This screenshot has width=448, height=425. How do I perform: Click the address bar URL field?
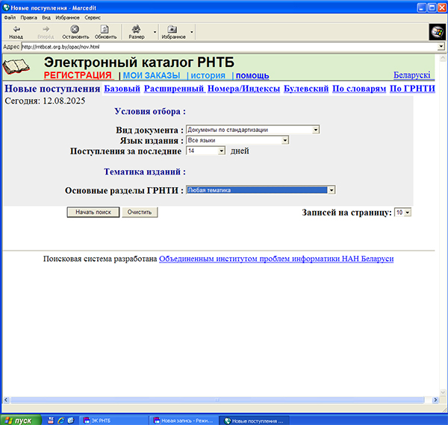tap(224, 46)
